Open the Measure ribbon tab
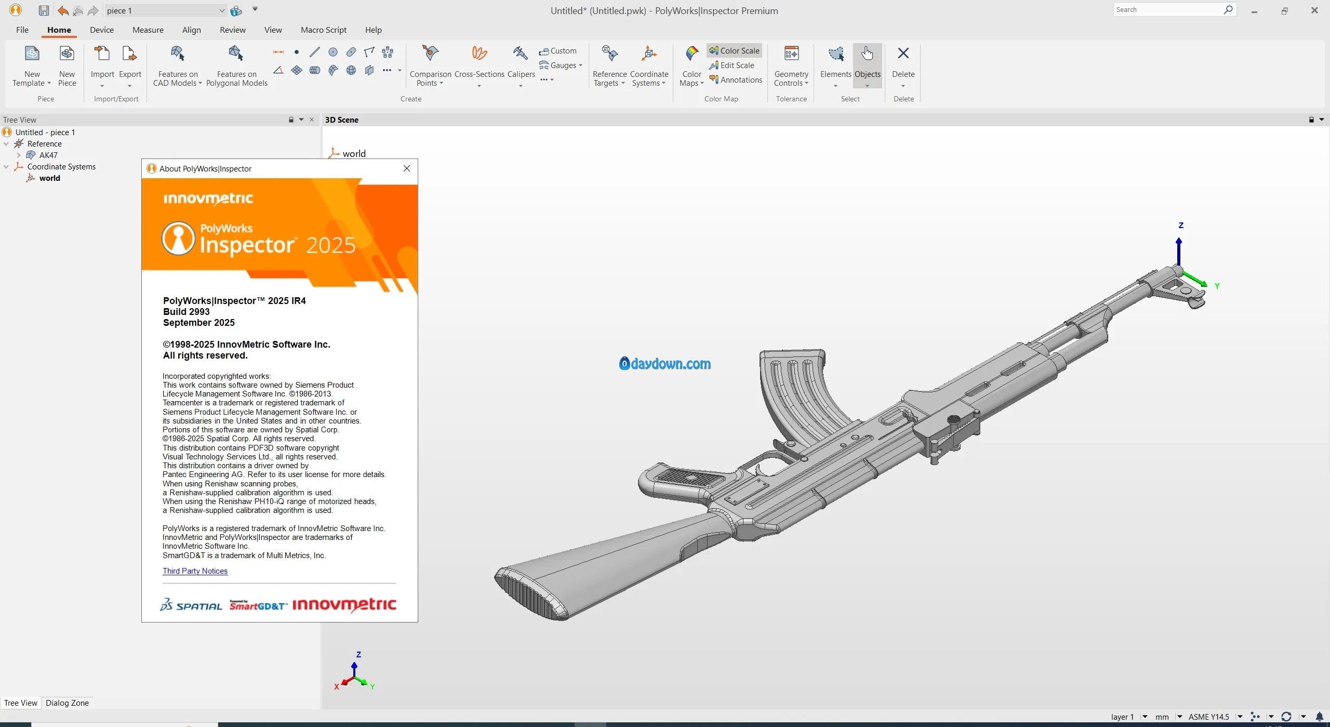The width and height of the screenshot is (1330, 727). [x=148, y=30]
